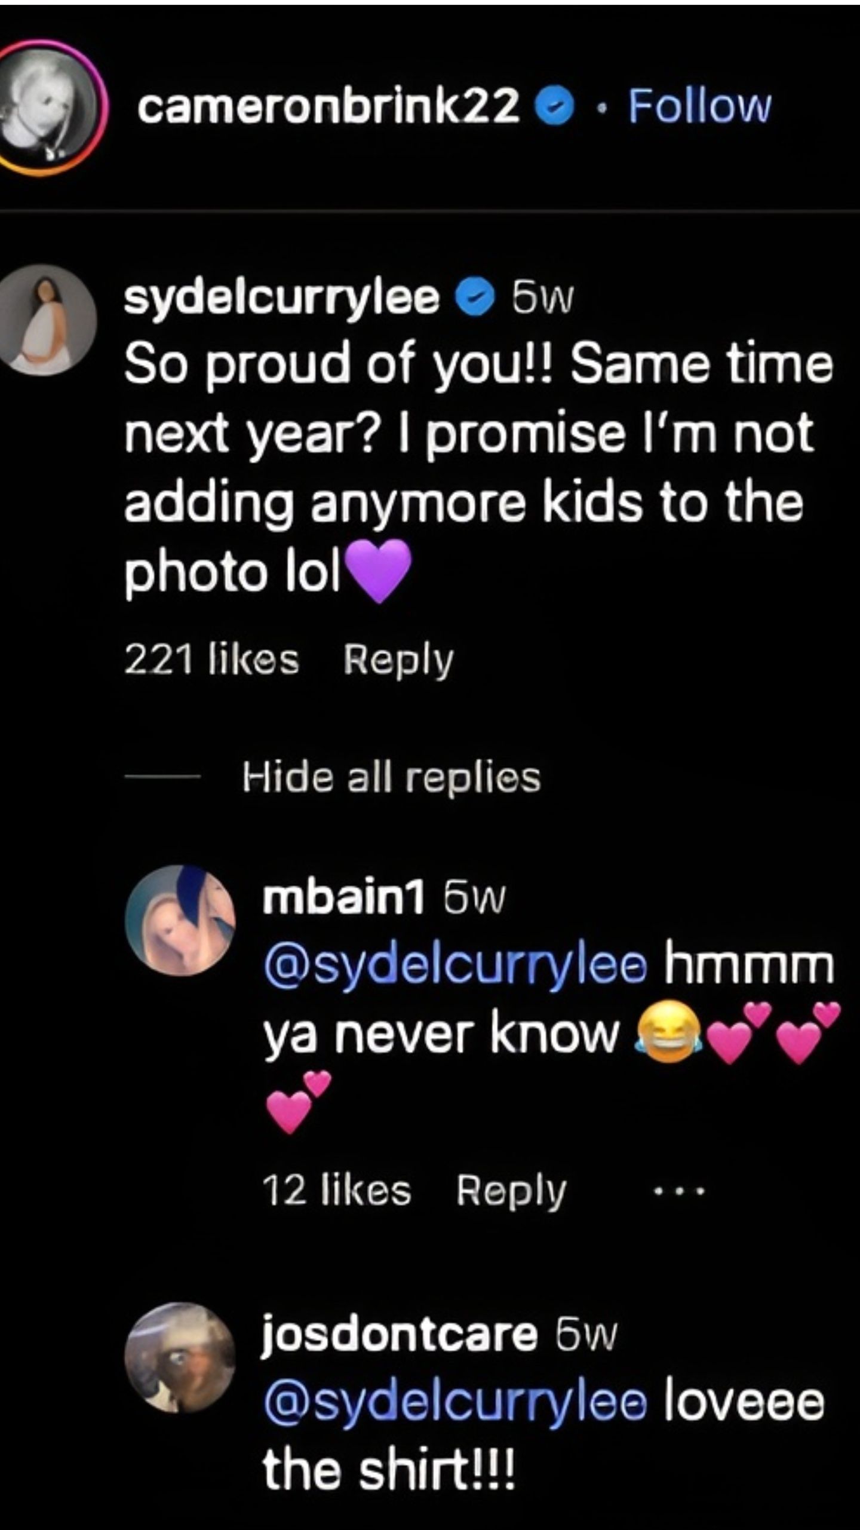Click verified badge beside sydelcurrylee

point(475,298)
